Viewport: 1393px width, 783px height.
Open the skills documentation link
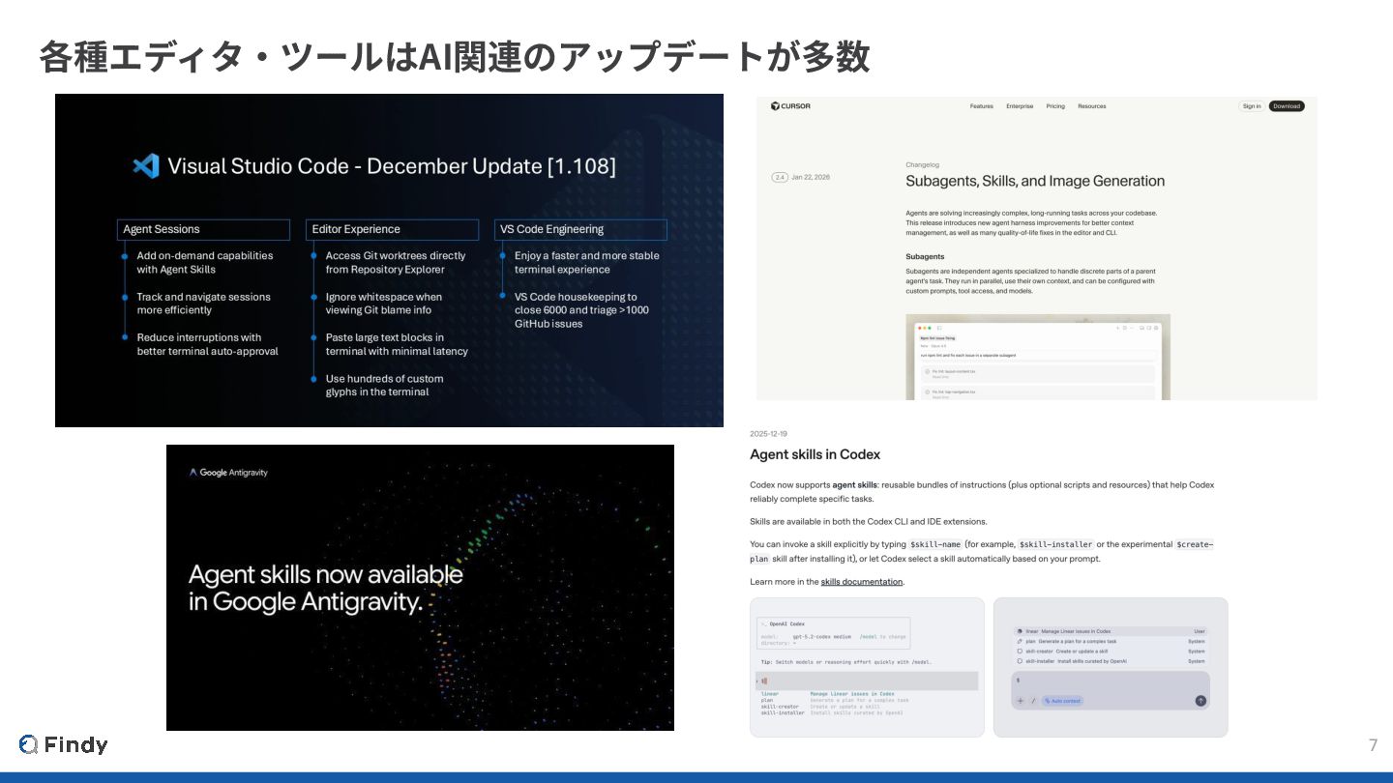861,582
